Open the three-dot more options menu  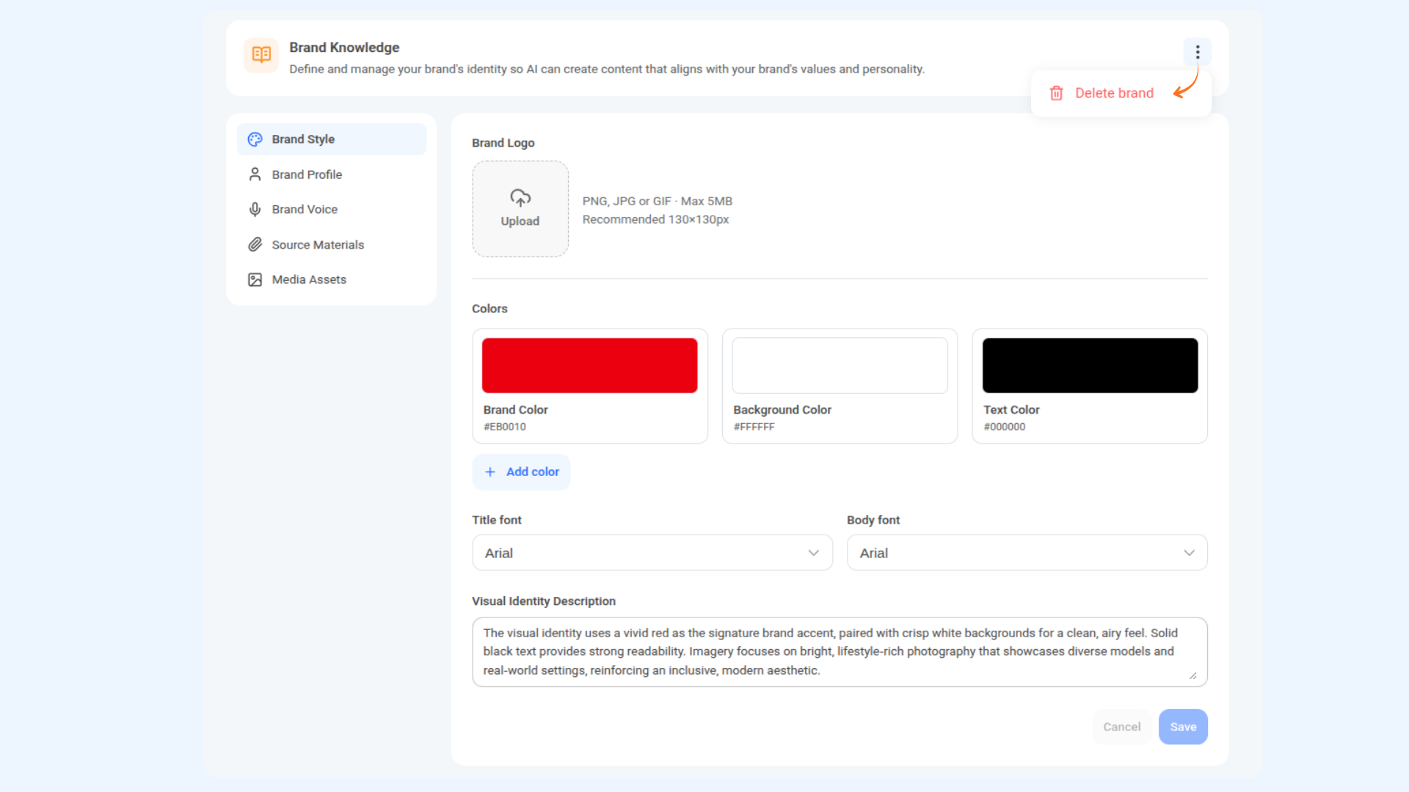point(1197,52)
